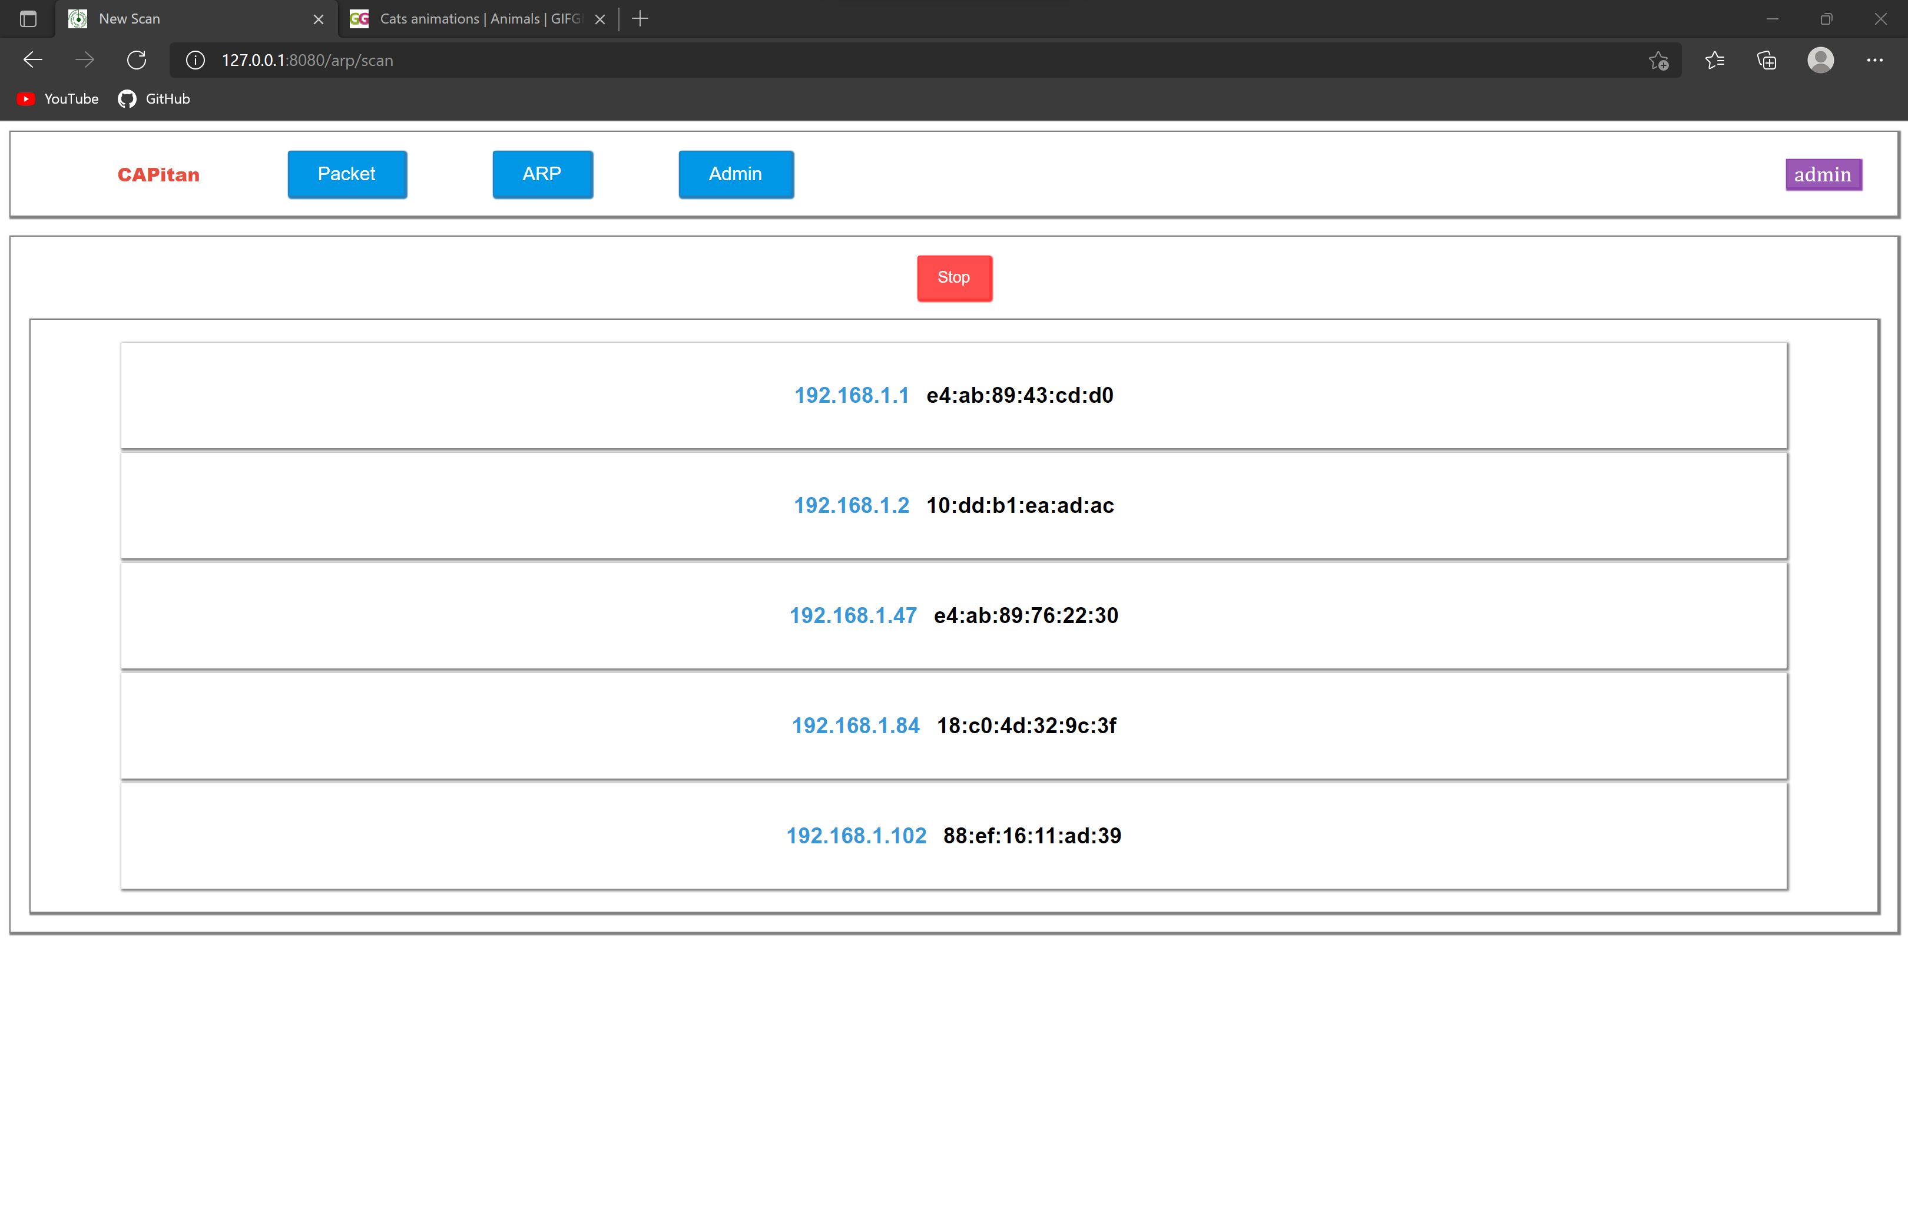The height and width of the screenshot is (1212, 1908).
Task: Open the 192.168.1.47 host link
Action: (853, 615)
